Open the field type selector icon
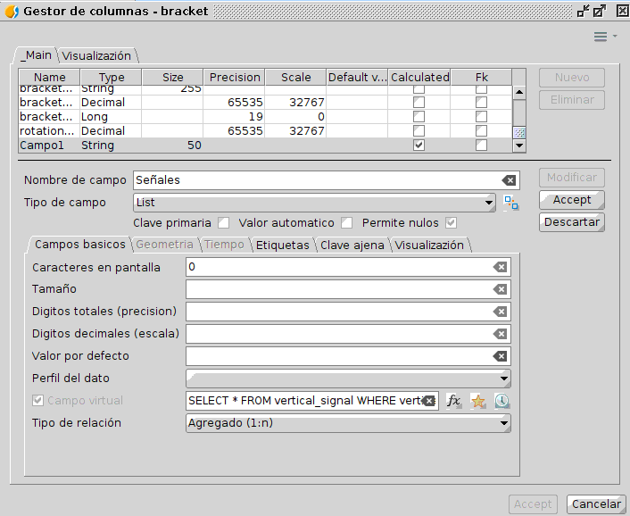 click(511, 203)
